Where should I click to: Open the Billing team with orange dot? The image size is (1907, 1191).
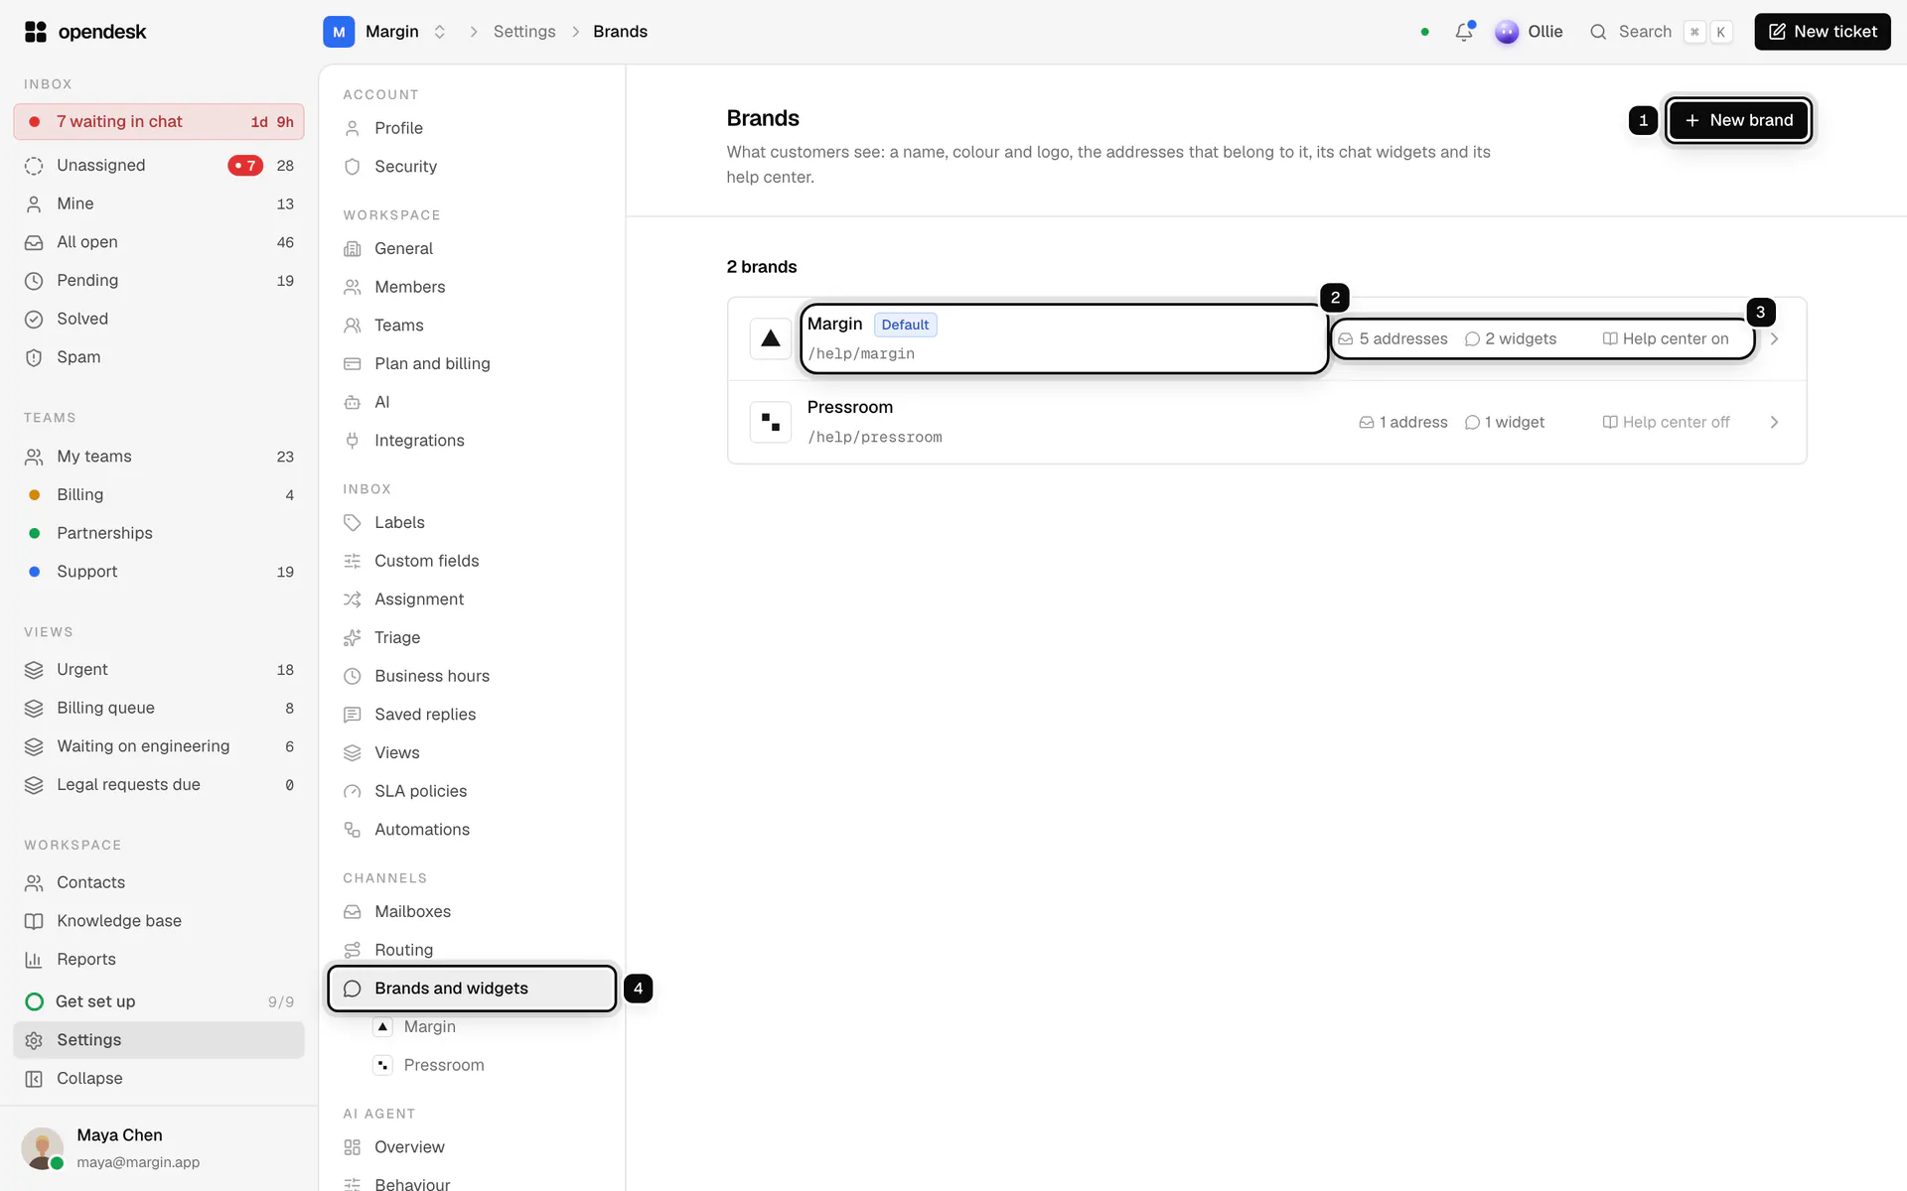[x=159, y=495]
